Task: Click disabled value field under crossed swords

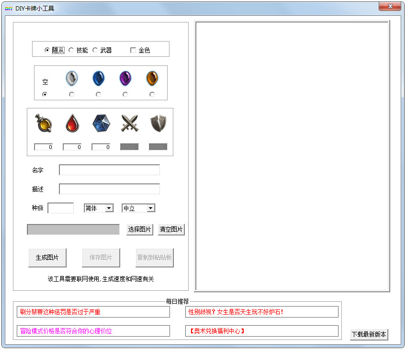Action: pyautogui.click(x=129, y=147)
